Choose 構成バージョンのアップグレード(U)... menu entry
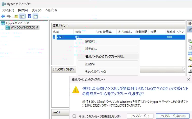Viewport: 192px width, 119px height. [x=108, y=56]
